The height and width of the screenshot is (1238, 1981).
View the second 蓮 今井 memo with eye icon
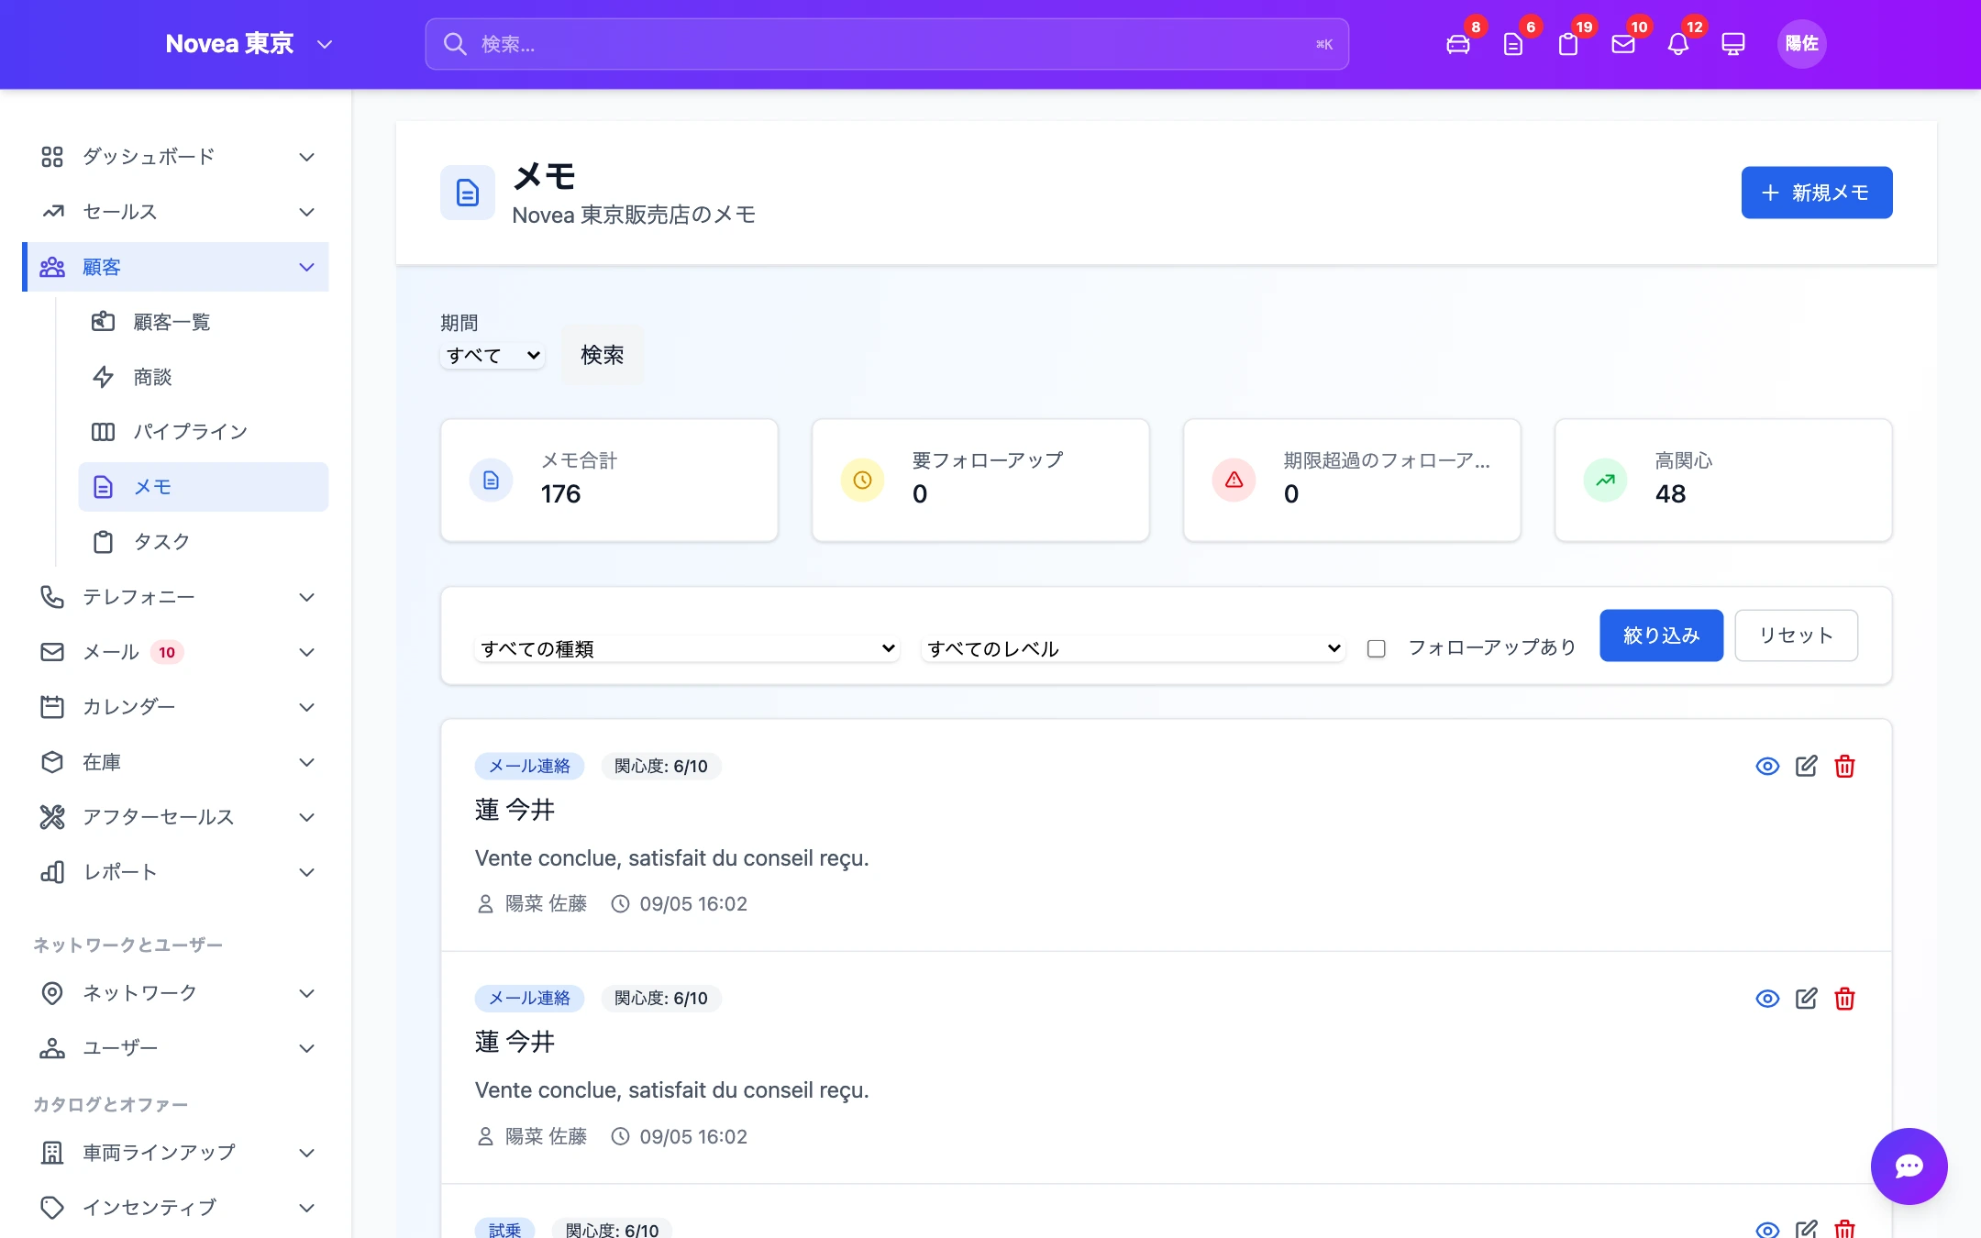pos(1767,999)
